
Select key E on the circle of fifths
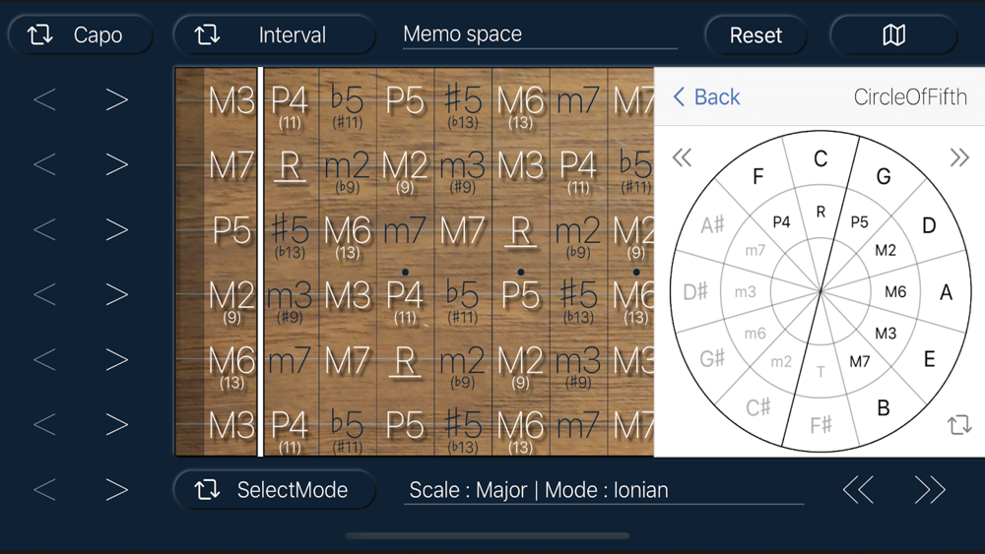[x=929, y=359]
